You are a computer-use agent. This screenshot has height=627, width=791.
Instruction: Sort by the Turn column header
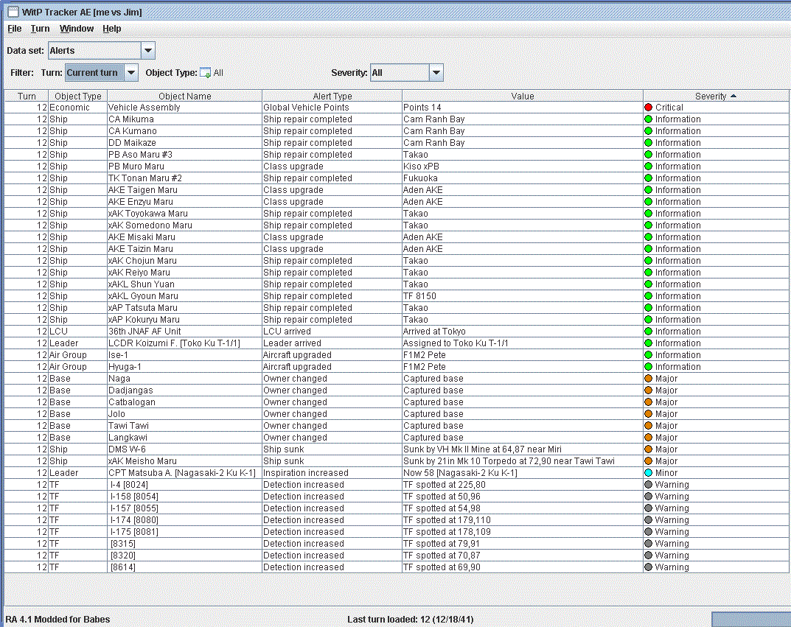pos(27,96)
